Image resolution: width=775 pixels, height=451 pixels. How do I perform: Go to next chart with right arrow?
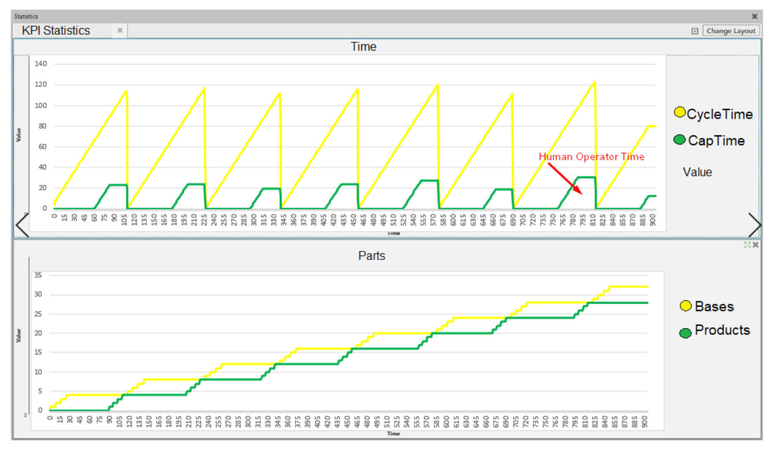point(754,225)
